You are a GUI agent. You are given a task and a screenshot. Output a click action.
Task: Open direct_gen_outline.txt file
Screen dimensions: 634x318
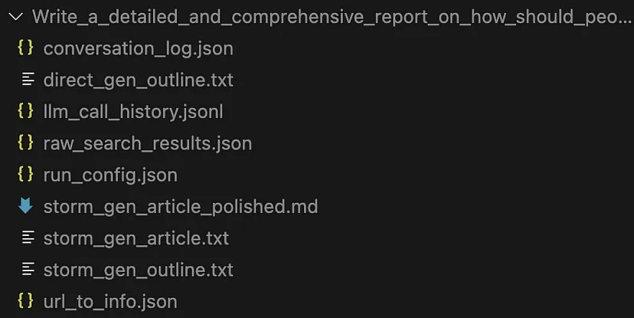pyautogui.click(x=139, y=80)
